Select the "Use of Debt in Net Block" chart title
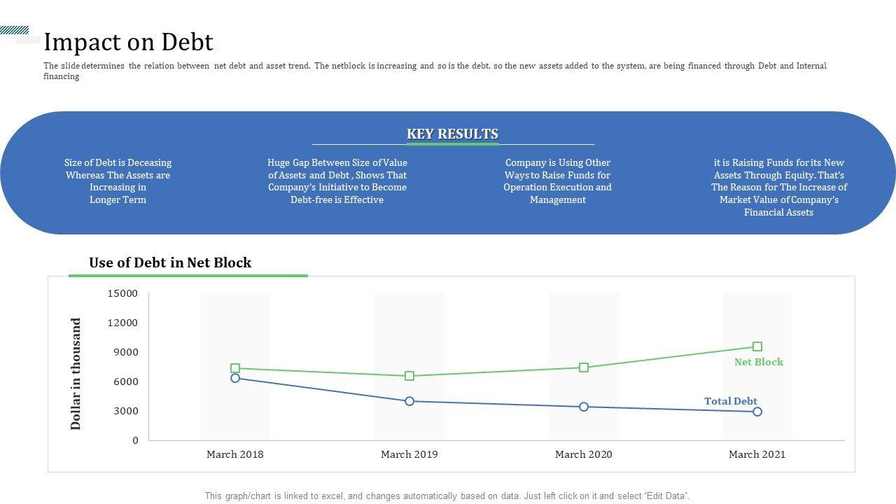This screenshot has width=896, height=504. [170, 262]
